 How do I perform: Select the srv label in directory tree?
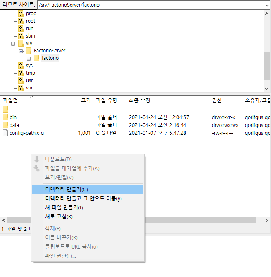tap(29, 43)
